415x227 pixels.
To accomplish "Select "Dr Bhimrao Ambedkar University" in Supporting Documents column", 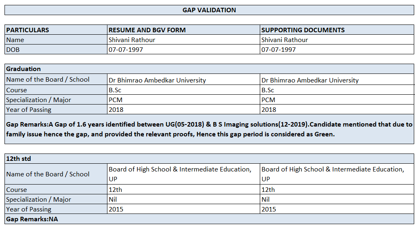I will pos(337,79).
